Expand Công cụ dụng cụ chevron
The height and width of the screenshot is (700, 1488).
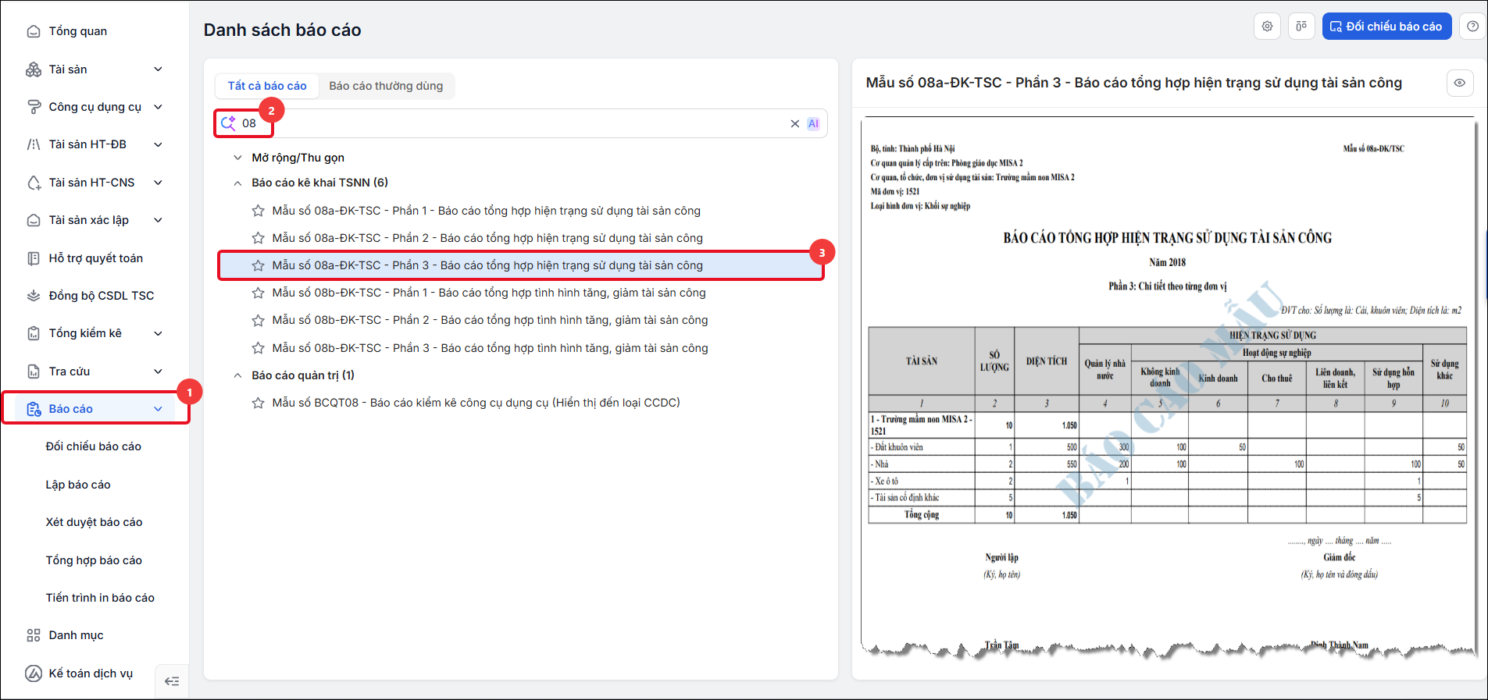point(158,107)
